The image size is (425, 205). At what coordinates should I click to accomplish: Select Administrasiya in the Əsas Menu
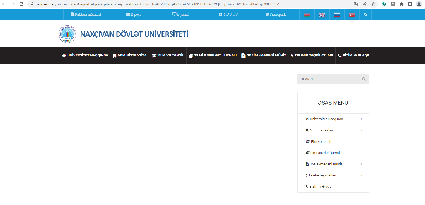click(319, 130)
